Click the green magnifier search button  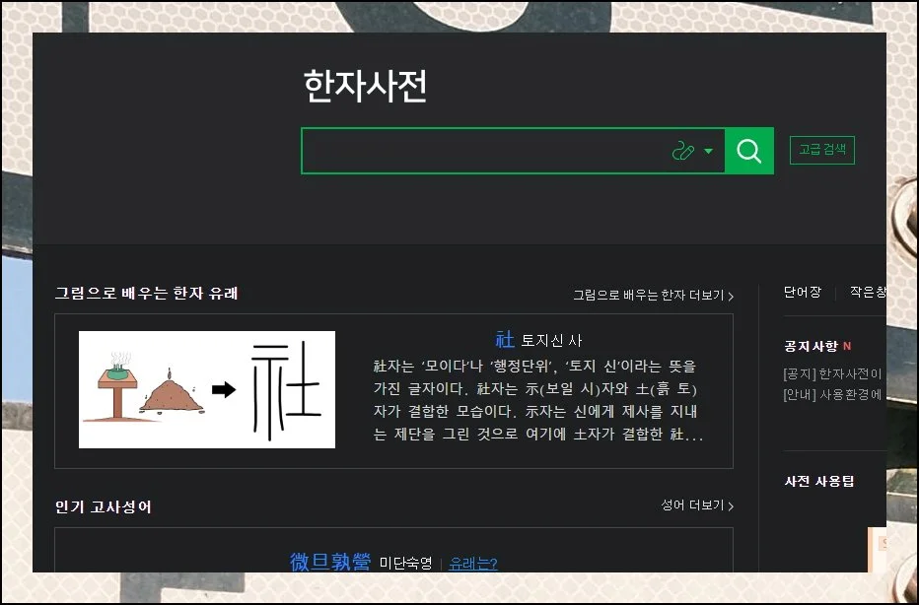tap(749, 151)
